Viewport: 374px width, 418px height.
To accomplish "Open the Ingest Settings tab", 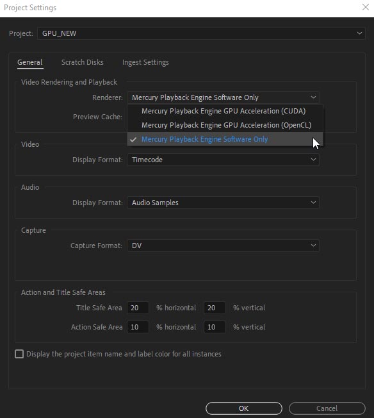I will tap(145, 62).
